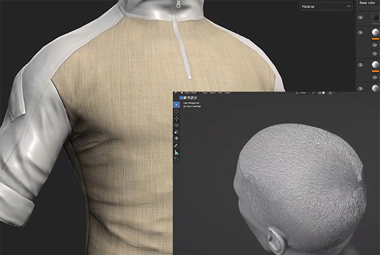This screenshot has width=380, height=255.
Task: Hide the topmost layer via its eye icon
Action: tap(360, 17)
